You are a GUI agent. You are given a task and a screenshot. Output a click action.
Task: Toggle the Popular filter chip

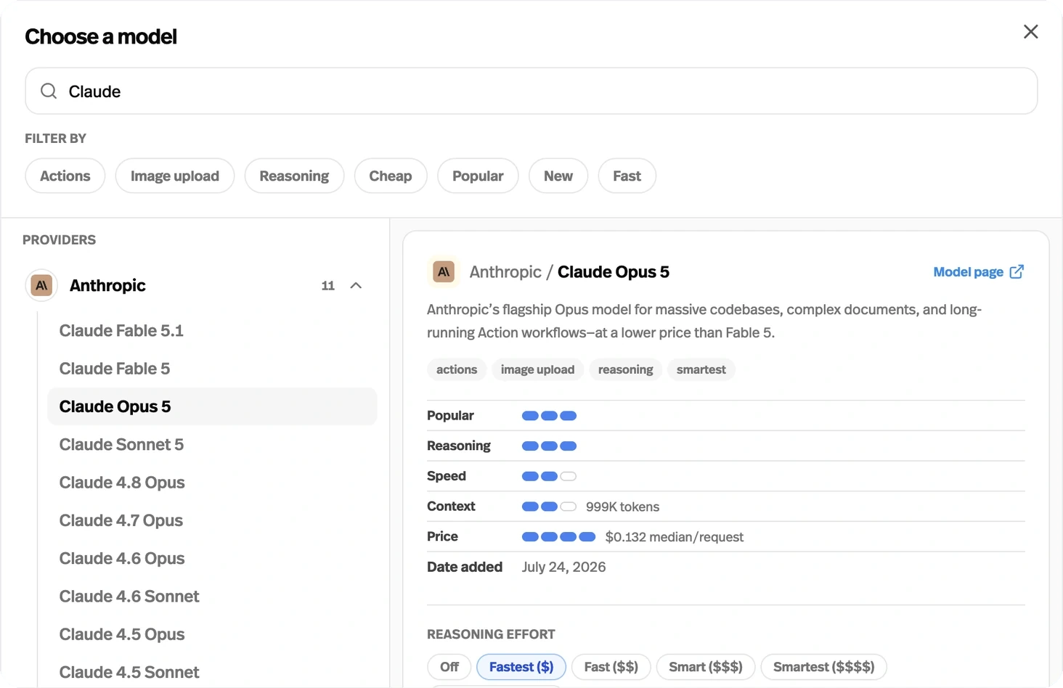click(478, 176)
